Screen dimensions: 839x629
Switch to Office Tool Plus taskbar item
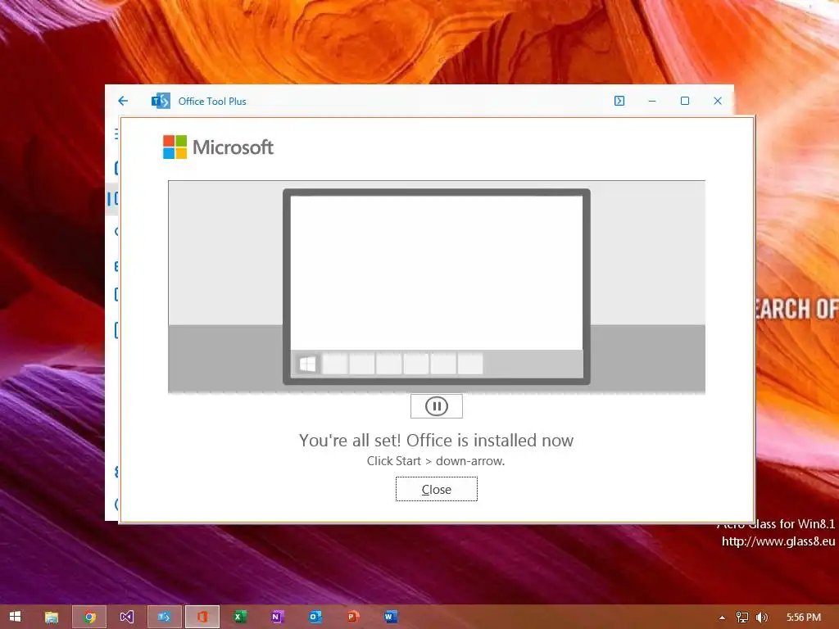click(x=164, y=617)
